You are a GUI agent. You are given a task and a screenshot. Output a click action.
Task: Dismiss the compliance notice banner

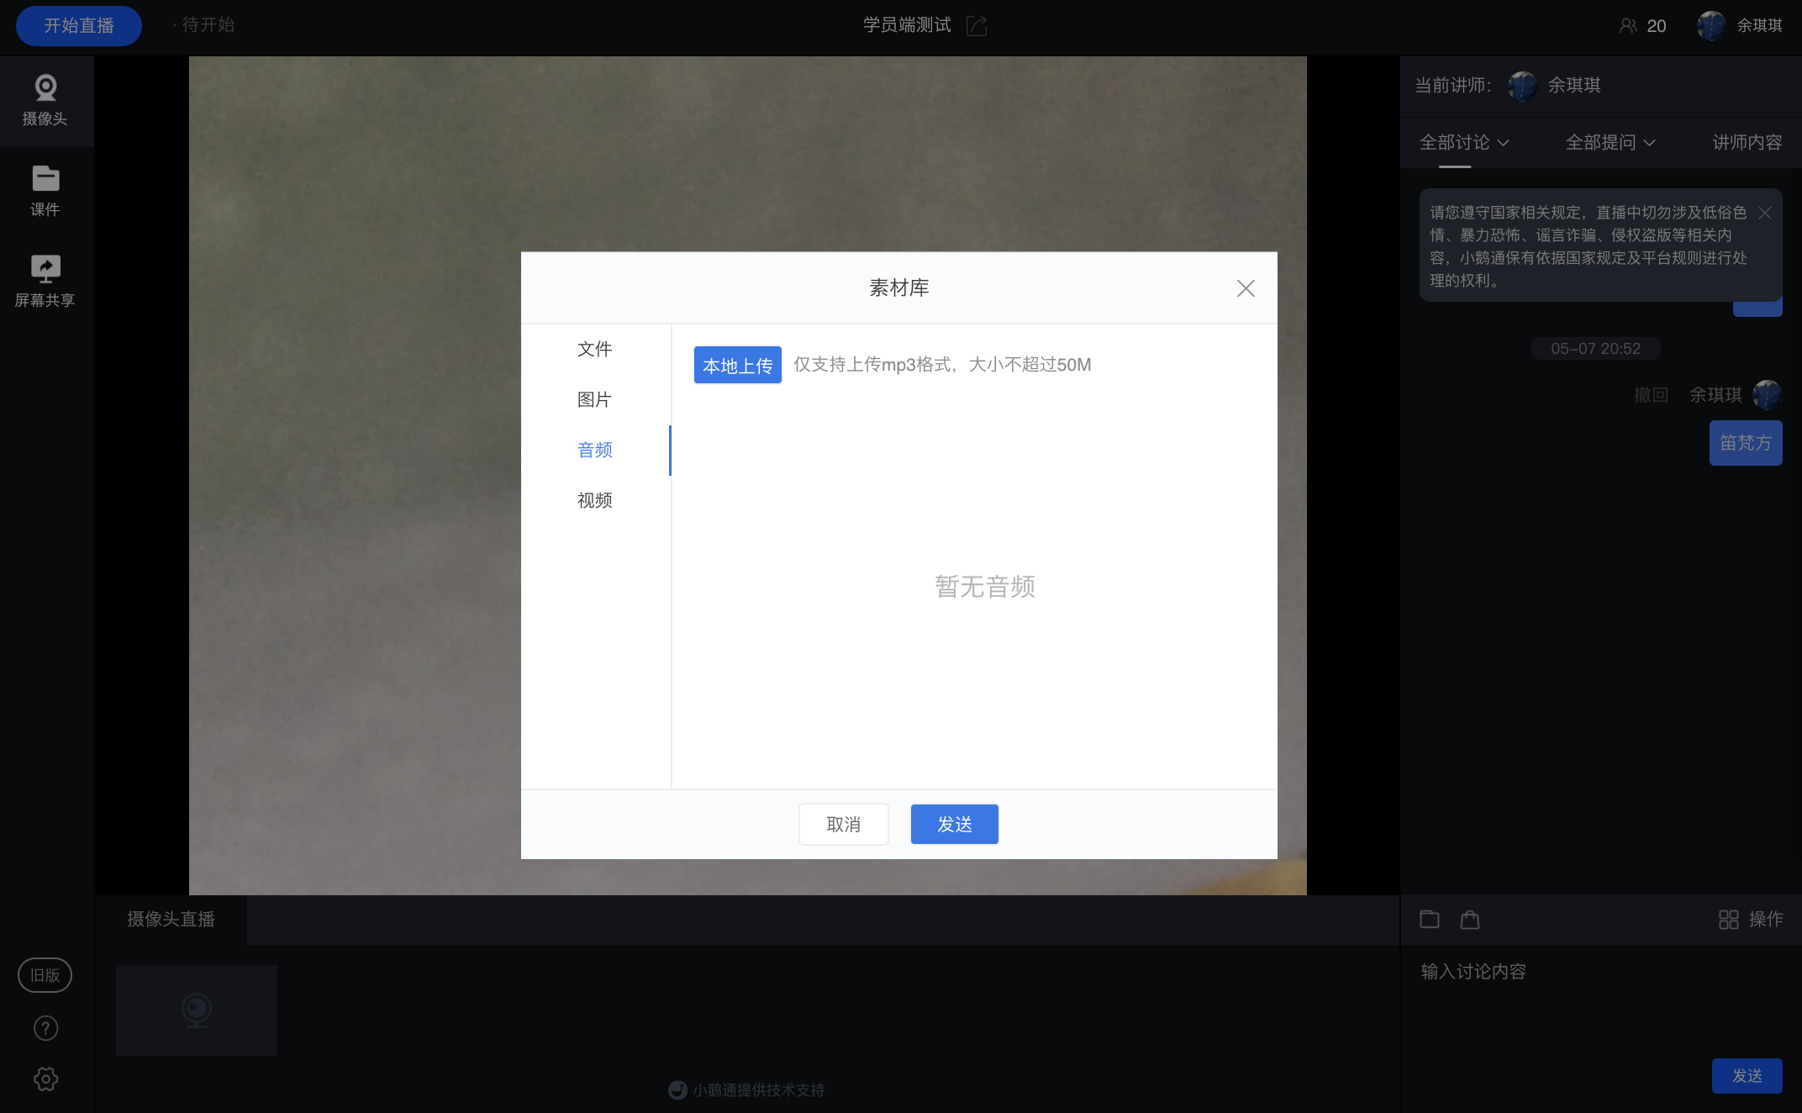(x=1765, y=213)
